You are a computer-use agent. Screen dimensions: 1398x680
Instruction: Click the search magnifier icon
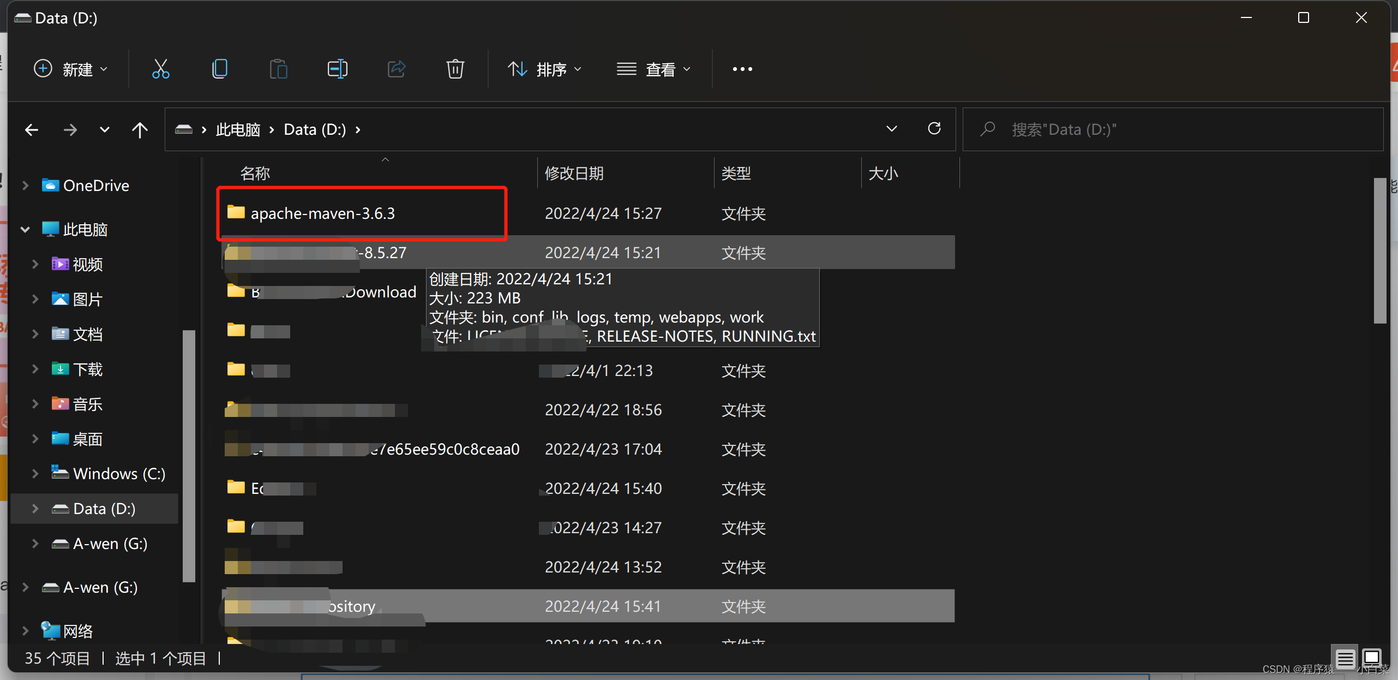tap(987, 129)
